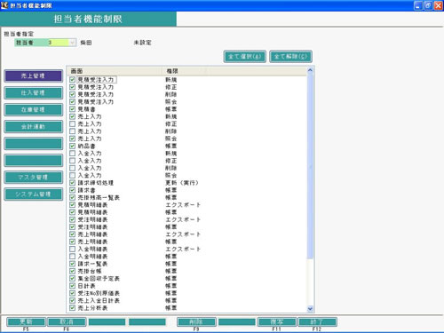Uncheck the 売上入力 新規 checkbox

(x=72, y=116)
